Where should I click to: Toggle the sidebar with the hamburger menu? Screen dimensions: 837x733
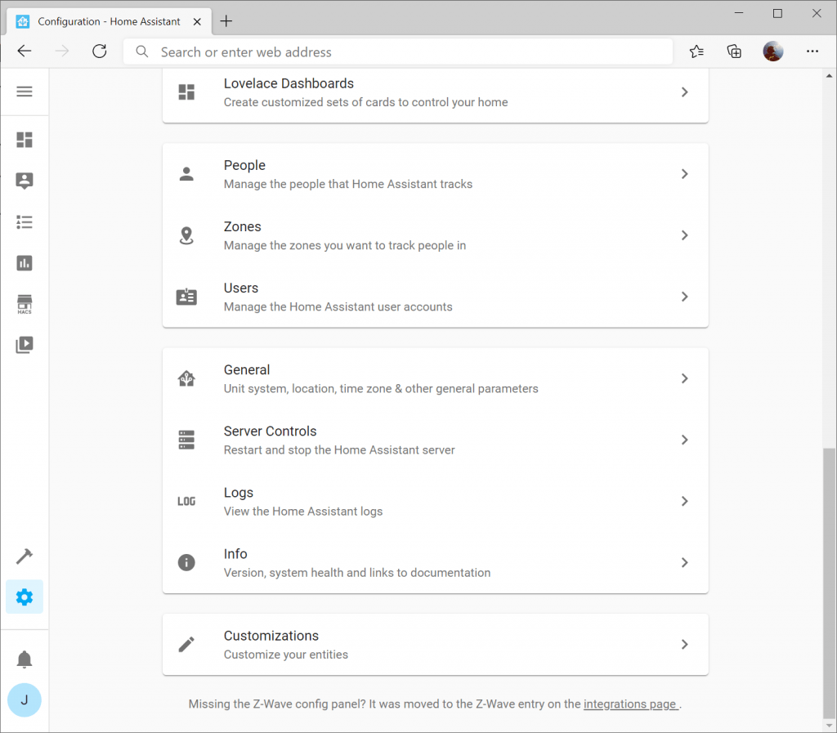pyautogui.click(x=25, y=91)
